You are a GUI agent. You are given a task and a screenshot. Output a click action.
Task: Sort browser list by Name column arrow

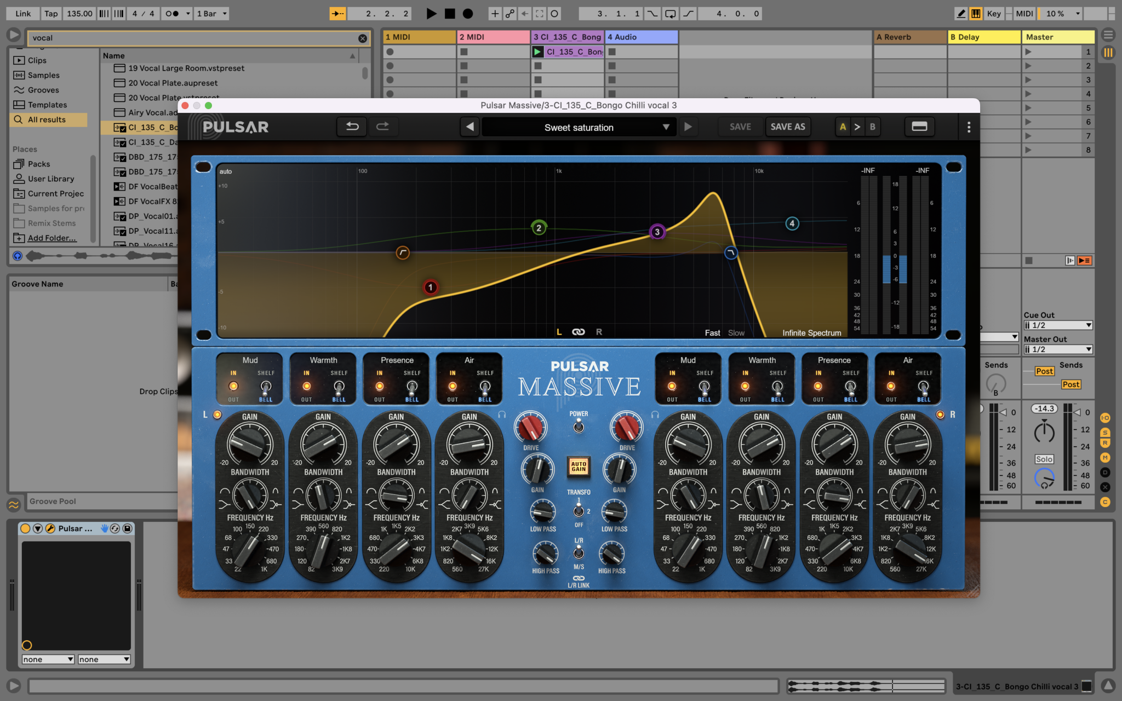(x=352, y=56)
